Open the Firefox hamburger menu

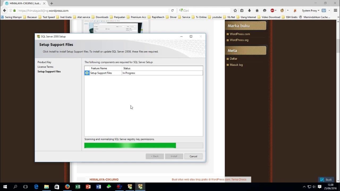(335, 11)
